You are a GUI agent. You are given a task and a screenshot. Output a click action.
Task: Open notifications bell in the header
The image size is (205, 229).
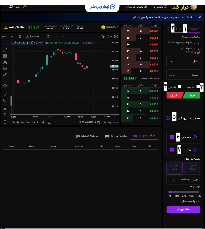pyautogui.click(x=18, y=6)
